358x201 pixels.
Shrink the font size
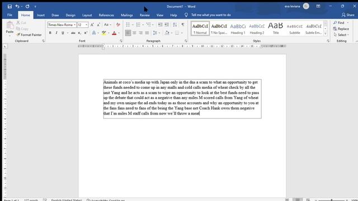click(x=98, y=25)
